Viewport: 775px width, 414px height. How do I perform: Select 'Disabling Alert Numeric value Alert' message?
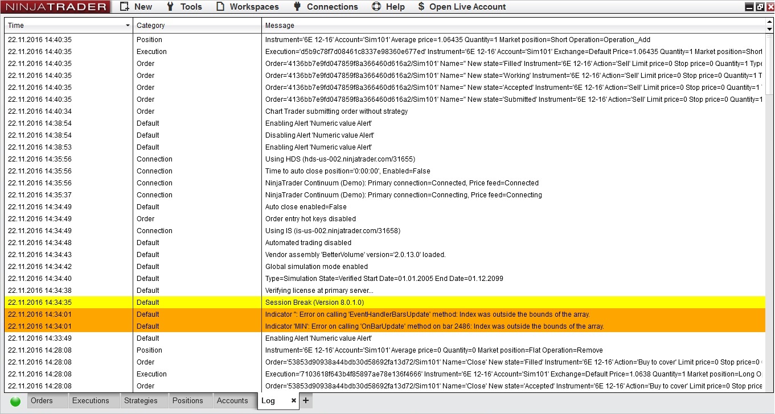click(319, 135)
